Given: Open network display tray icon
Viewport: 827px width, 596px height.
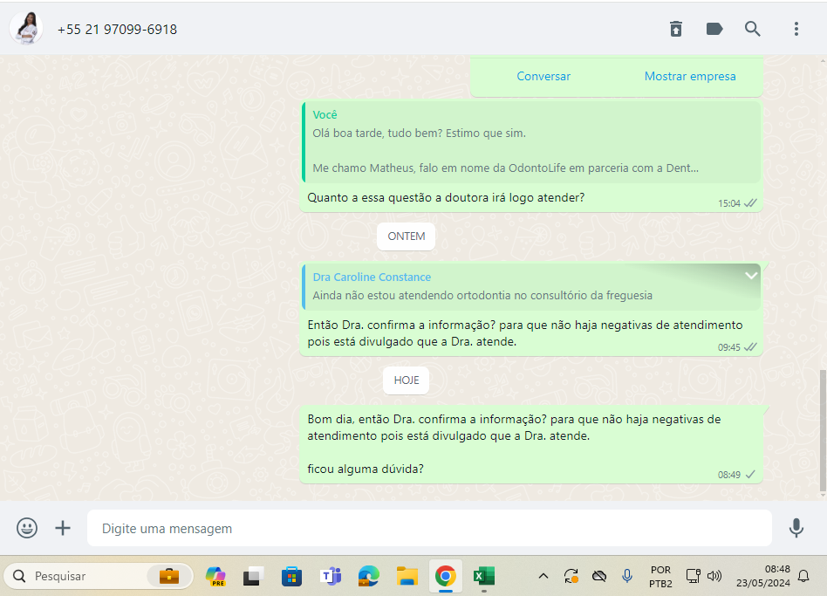Looking at the screenshot, I should tap(693, 576).
